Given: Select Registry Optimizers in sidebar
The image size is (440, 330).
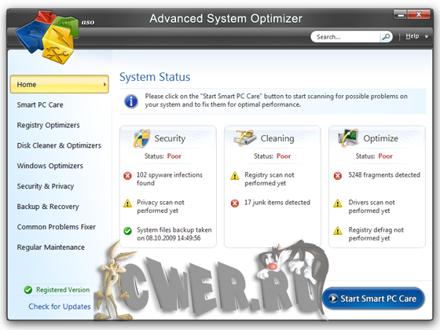Looking at the screenshot, I should point(48,125).
